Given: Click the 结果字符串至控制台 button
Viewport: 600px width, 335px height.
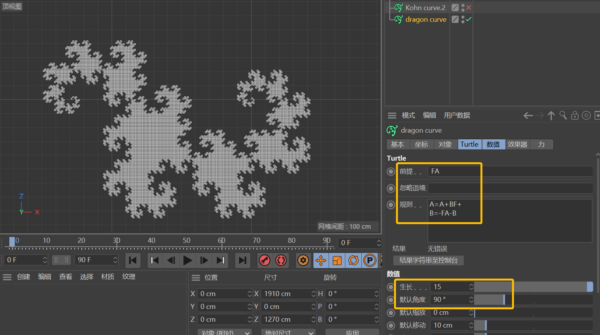Looking at the screenshot, I should 428,260.
